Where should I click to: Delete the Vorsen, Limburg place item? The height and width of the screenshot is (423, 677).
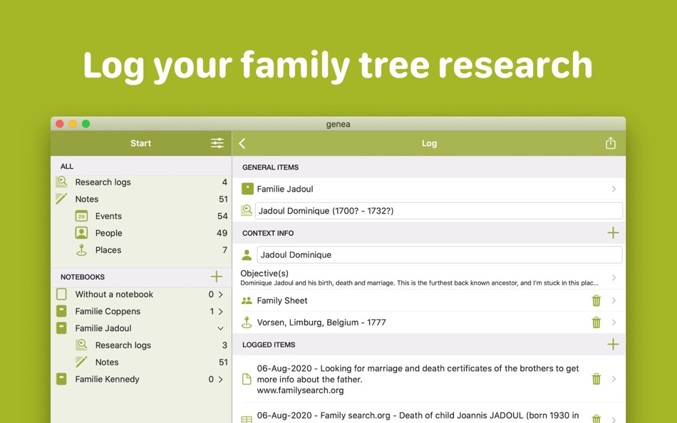coord(596,322)
